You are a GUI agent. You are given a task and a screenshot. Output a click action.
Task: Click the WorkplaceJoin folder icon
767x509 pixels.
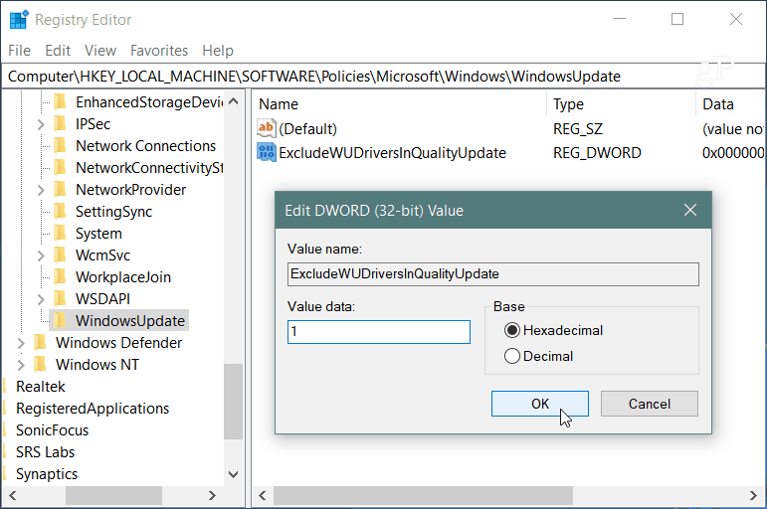[x=60, y=276]
